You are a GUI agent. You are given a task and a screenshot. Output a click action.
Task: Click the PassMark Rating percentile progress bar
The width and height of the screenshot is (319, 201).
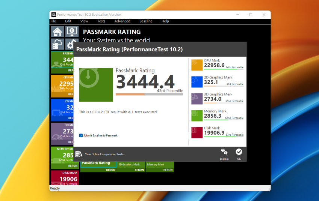tap(149, 94)
